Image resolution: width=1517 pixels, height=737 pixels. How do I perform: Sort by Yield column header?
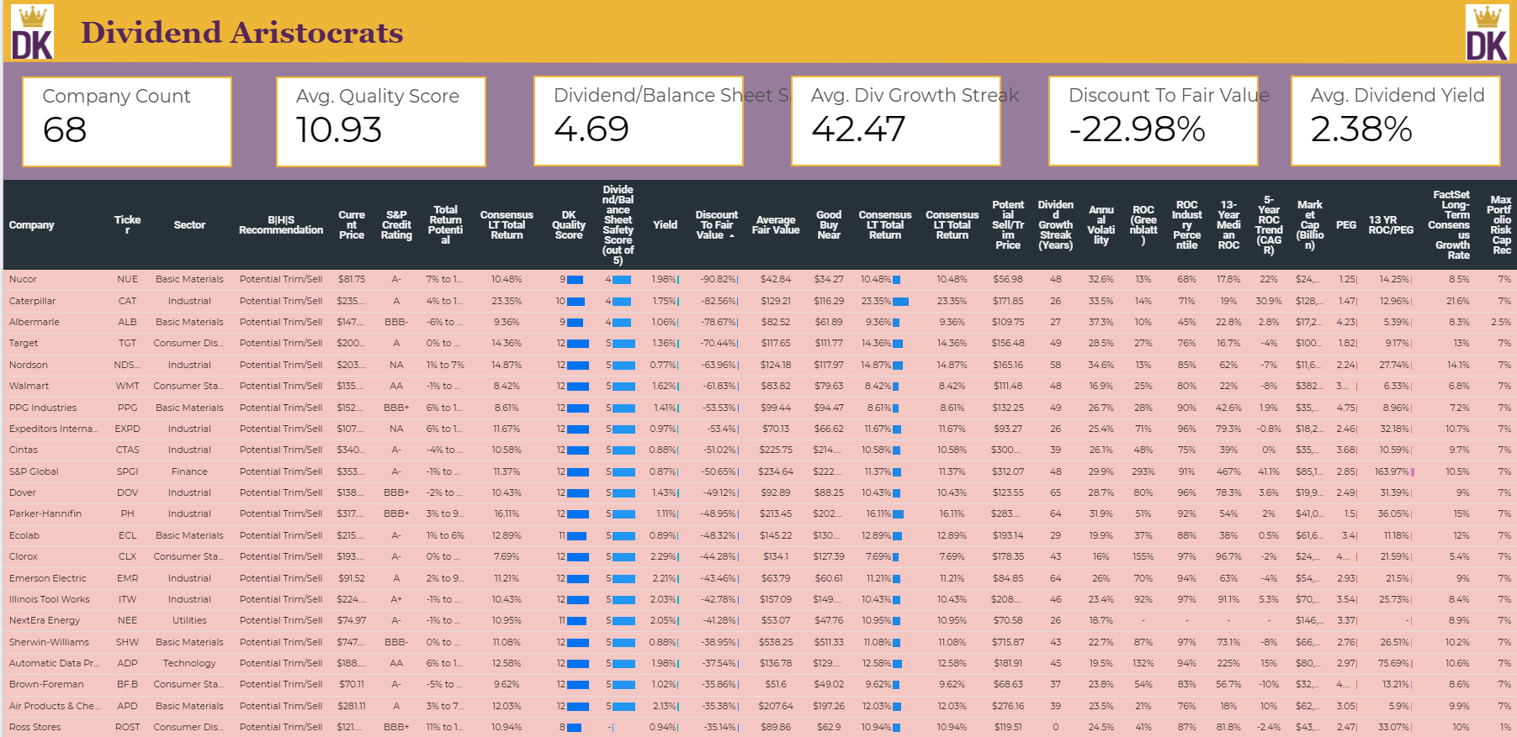click(x=665, y=225)
